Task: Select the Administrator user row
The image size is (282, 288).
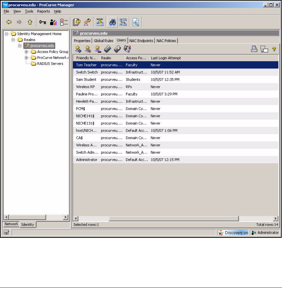Action: click(176, 160)
